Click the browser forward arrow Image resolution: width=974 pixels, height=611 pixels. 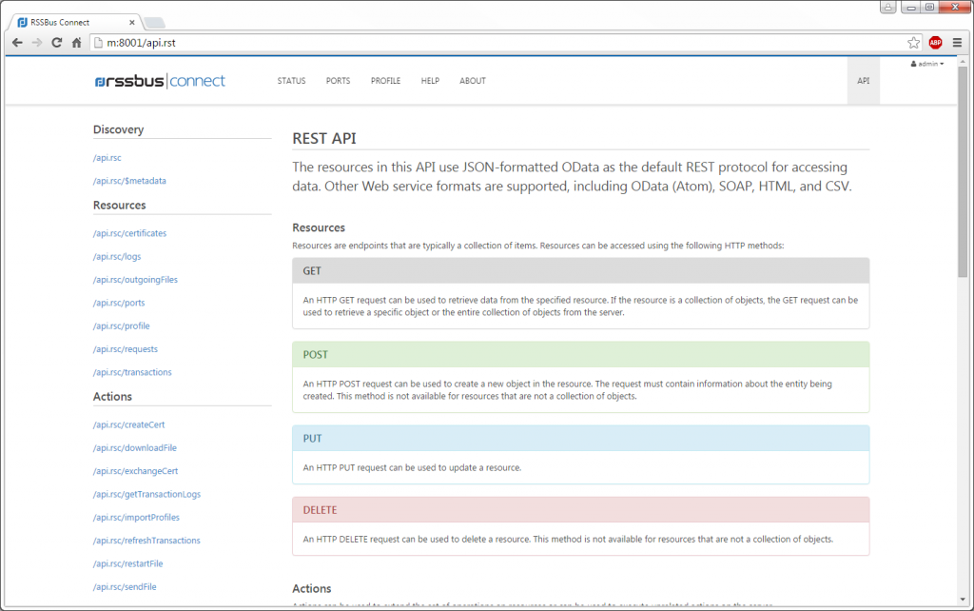[37, 42]
